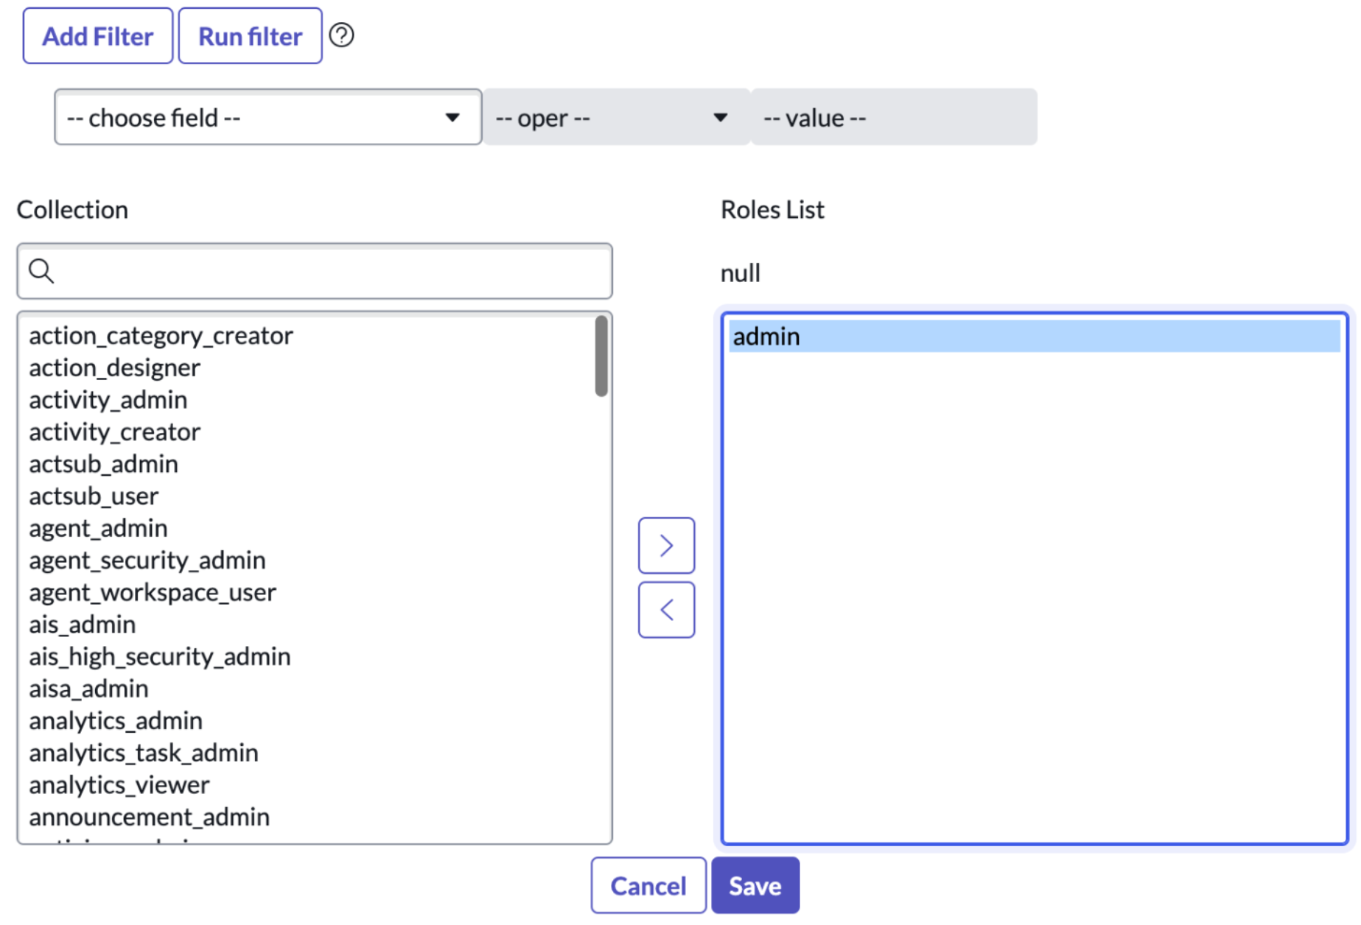The width and height of the screenshot is (1361, 925).
Task: Click the filter help question mark icon
Action: click(x=341, y=35)
